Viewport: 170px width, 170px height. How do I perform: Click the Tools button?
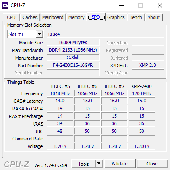[x=84, y=164]
